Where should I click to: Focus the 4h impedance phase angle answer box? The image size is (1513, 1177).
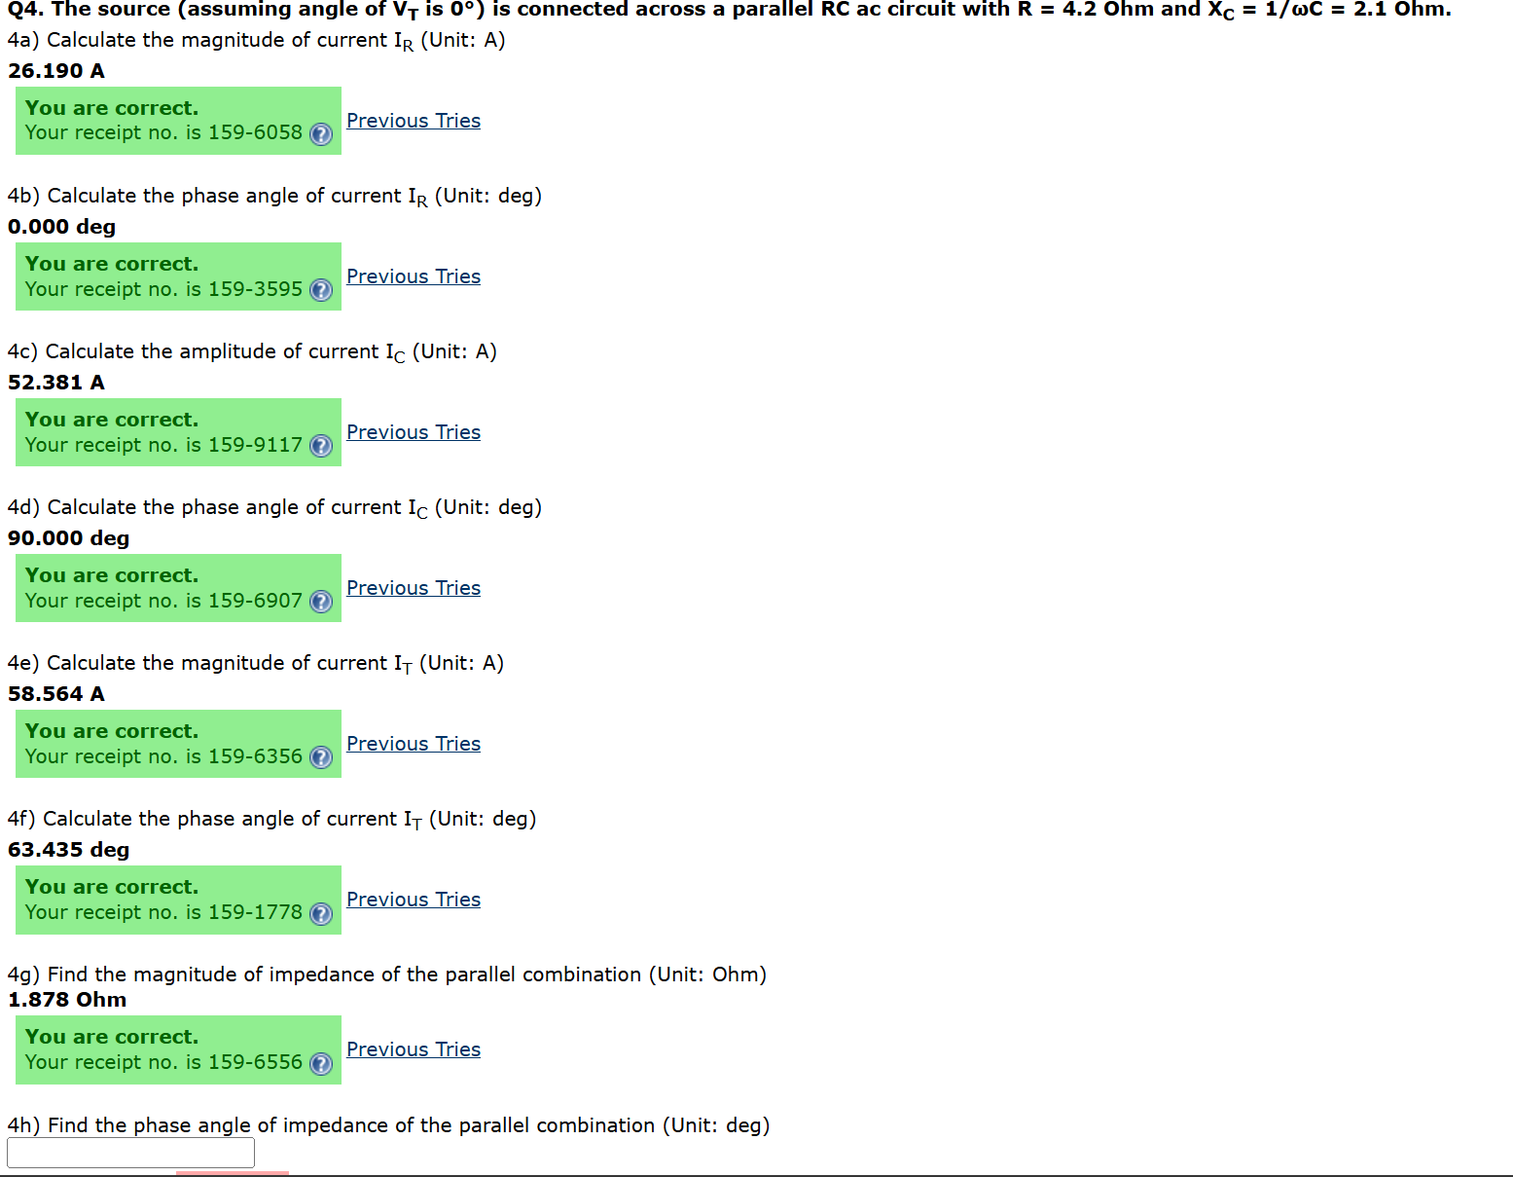[130, 1153]
